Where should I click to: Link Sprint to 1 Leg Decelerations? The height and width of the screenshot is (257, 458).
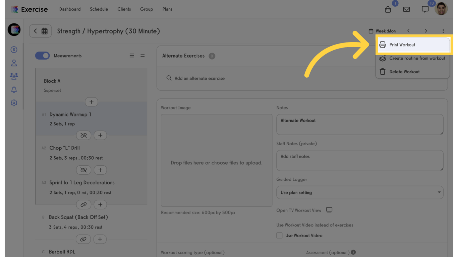pyautogui.click(x=83, y=204)
